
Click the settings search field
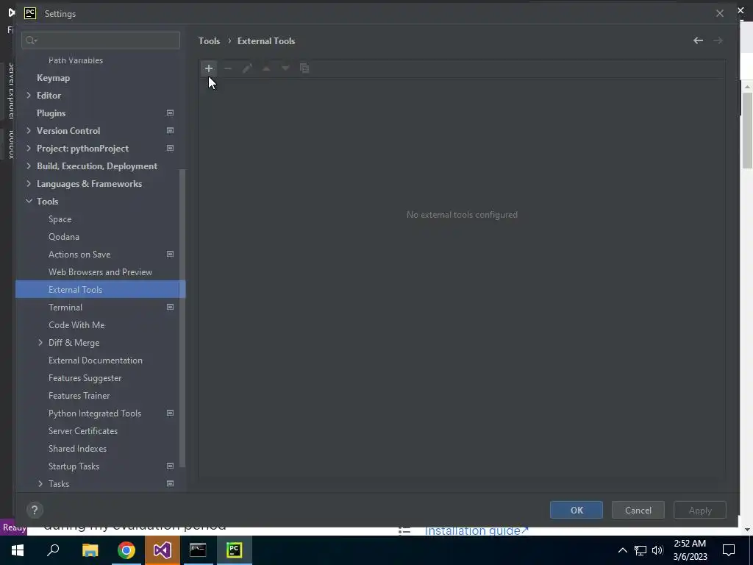(x=101, y=40)
